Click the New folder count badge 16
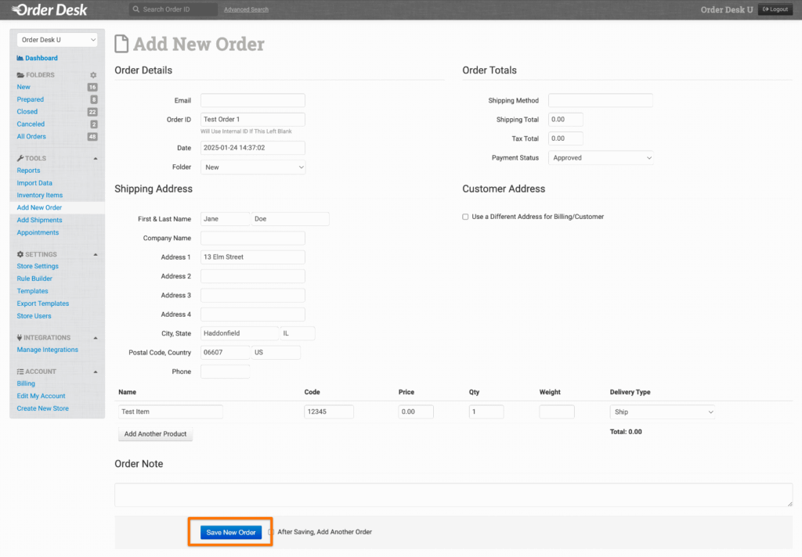 coord(92,88)
